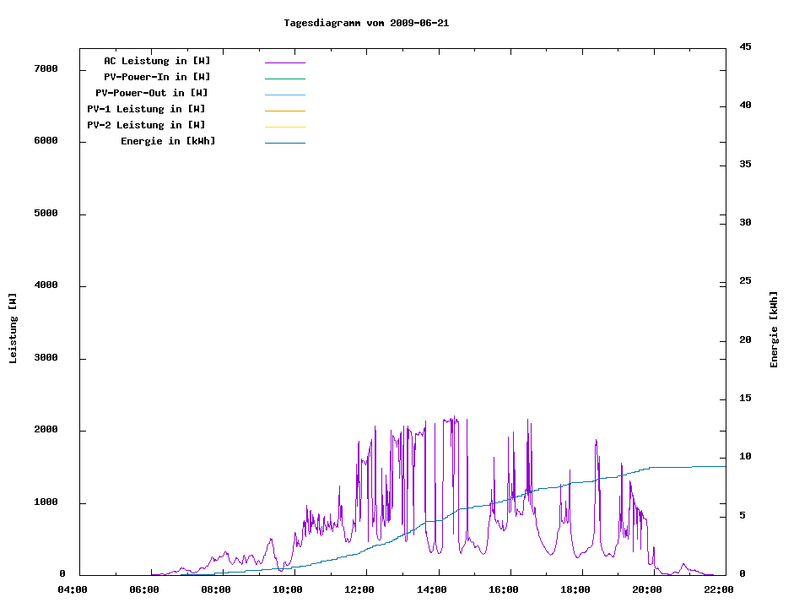Select the 45 value on energy axis
This screenshot has height=608, width=810.
click(745, 46)
